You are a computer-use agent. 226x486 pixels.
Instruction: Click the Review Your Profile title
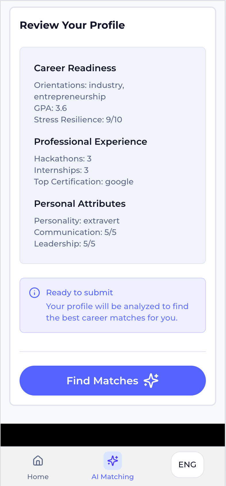(x=72, y=25)
